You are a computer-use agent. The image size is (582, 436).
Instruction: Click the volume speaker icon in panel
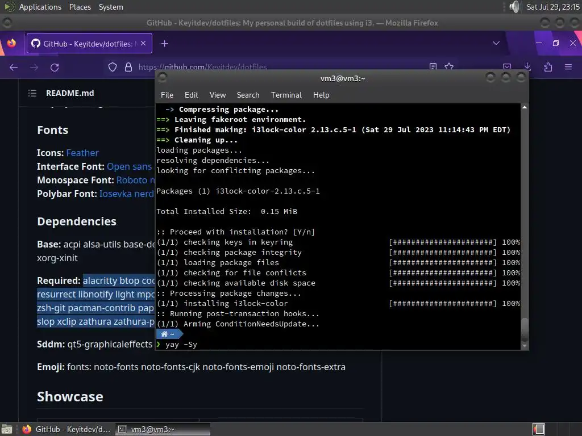click(515, 7)
